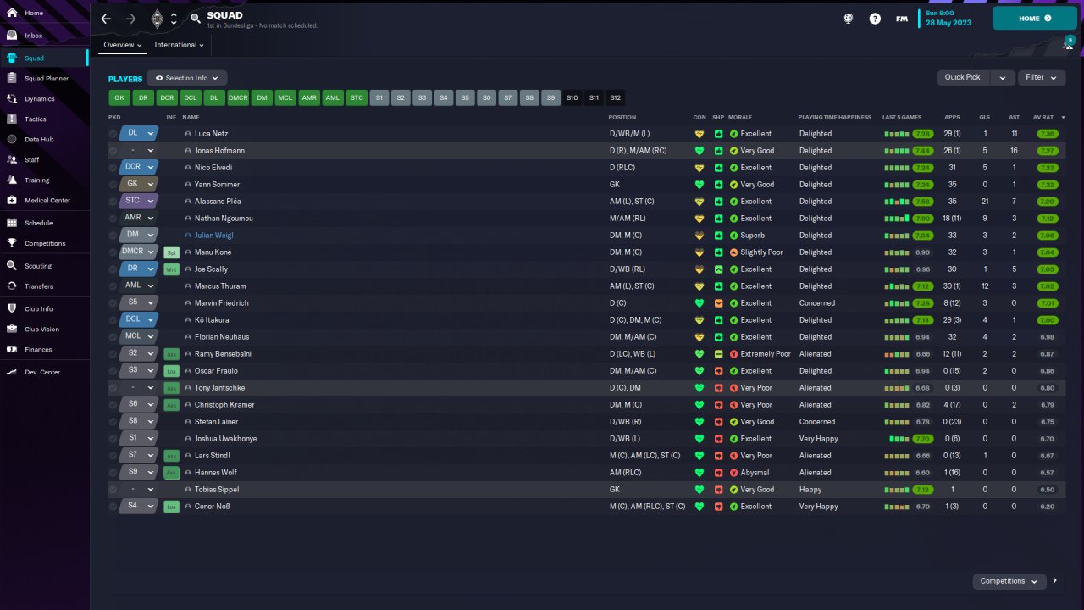Viewport: 1084px width, 610px height.
Task: Click the Spt info badge for Manu Koné
Action: [171, 252]
